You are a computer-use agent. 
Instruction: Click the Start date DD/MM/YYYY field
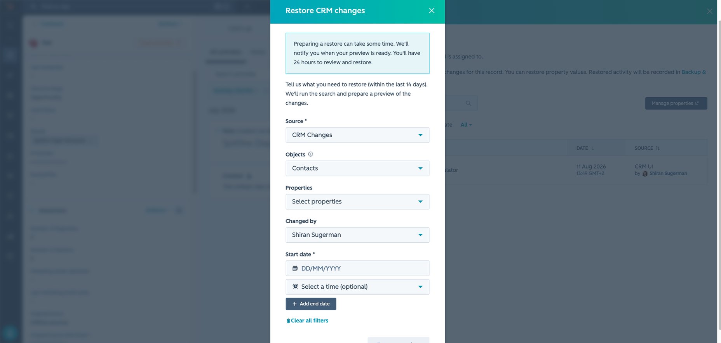357,268
